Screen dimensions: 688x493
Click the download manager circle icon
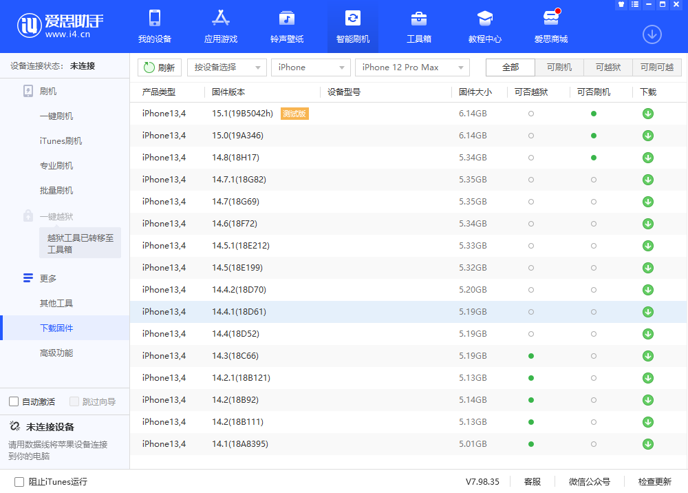(x=652, y=34)
